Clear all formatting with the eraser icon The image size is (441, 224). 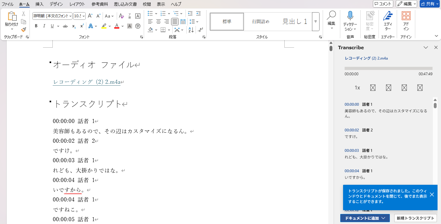[121, 16]
